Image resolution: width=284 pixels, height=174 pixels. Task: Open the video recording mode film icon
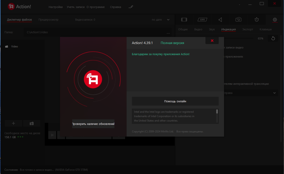[184, 19]
